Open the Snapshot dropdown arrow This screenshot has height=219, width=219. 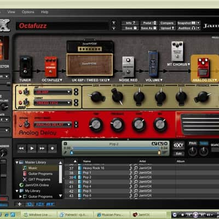198,23
